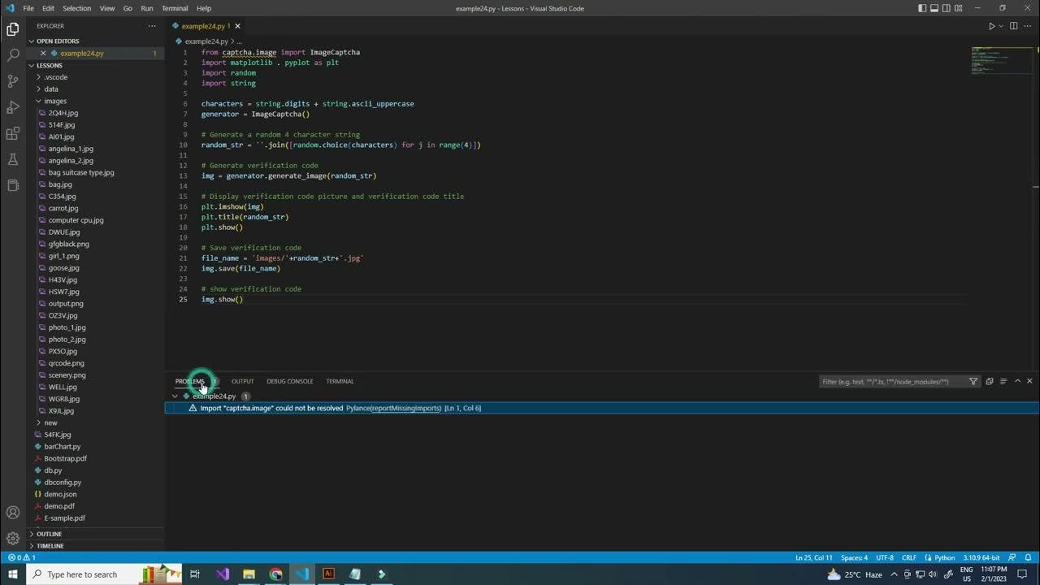Image resolution: width=1040 pixels, height=585 pixels.
Task: Switch to the Terminal panel tab
Action: pos(340,381)
